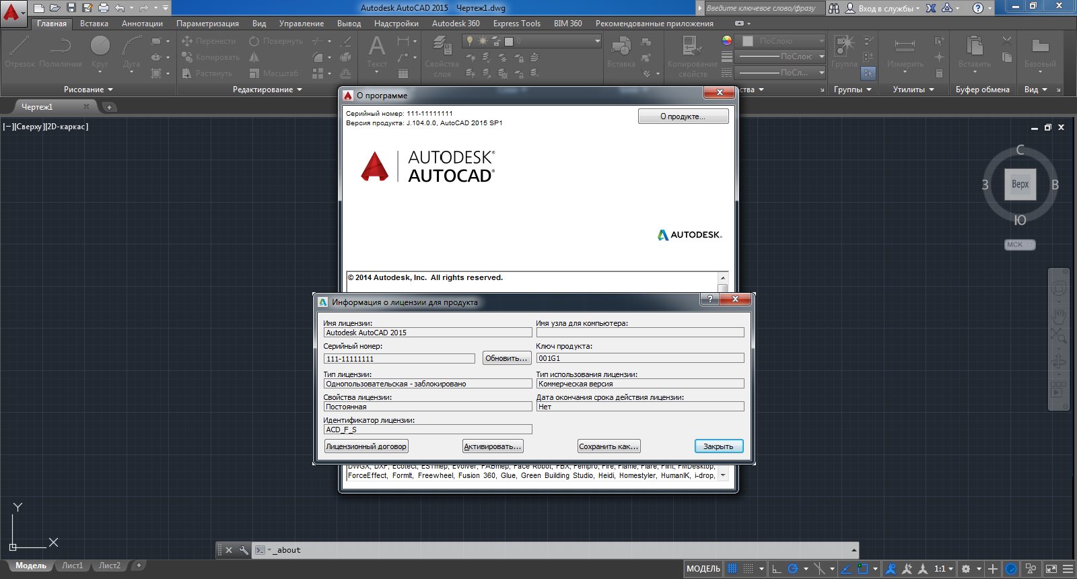Image resolution: width=1077 pixels, height=579 pixels.
Task: Click the Перенести move tool
Action: [x=209, y=41]
